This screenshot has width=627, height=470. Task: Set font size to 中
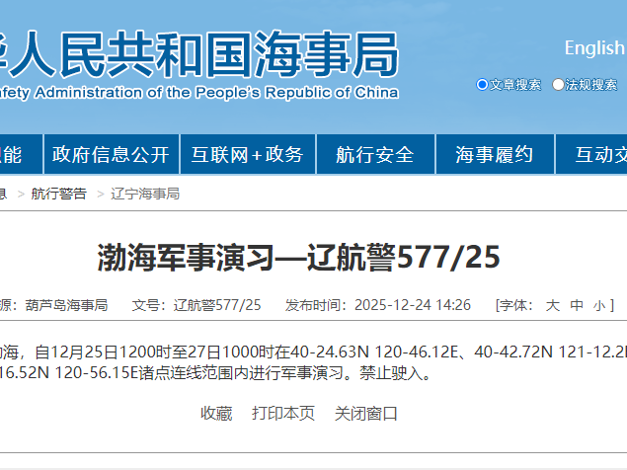click(x=577, y=305)
